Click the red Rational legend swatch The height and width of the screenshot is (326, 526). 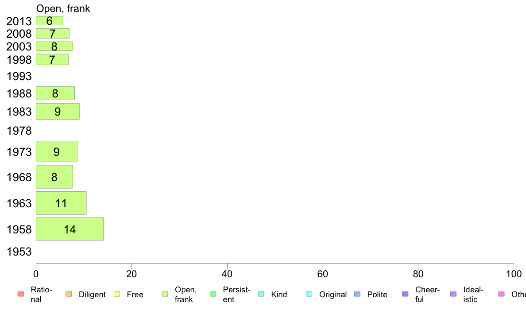tap(21, 294)
